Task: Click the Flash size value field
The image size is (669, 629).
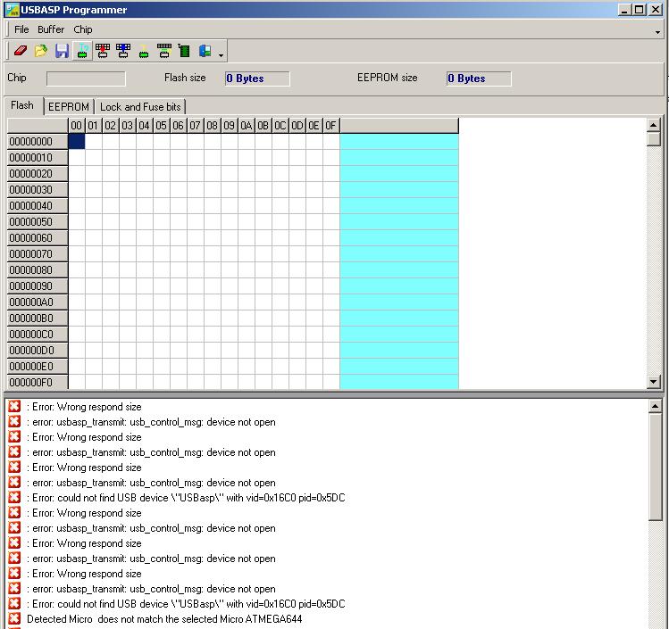Action: [257, 79]
